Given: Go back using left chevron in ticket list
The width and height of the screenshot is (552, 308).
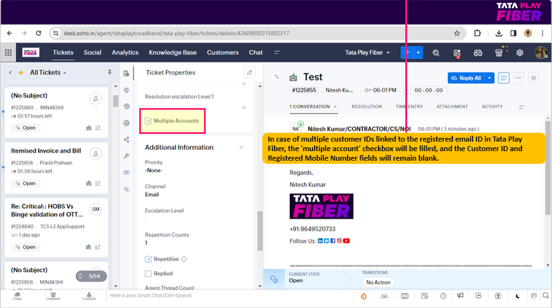Looking at the screenshot, I should tap(10, 72).
